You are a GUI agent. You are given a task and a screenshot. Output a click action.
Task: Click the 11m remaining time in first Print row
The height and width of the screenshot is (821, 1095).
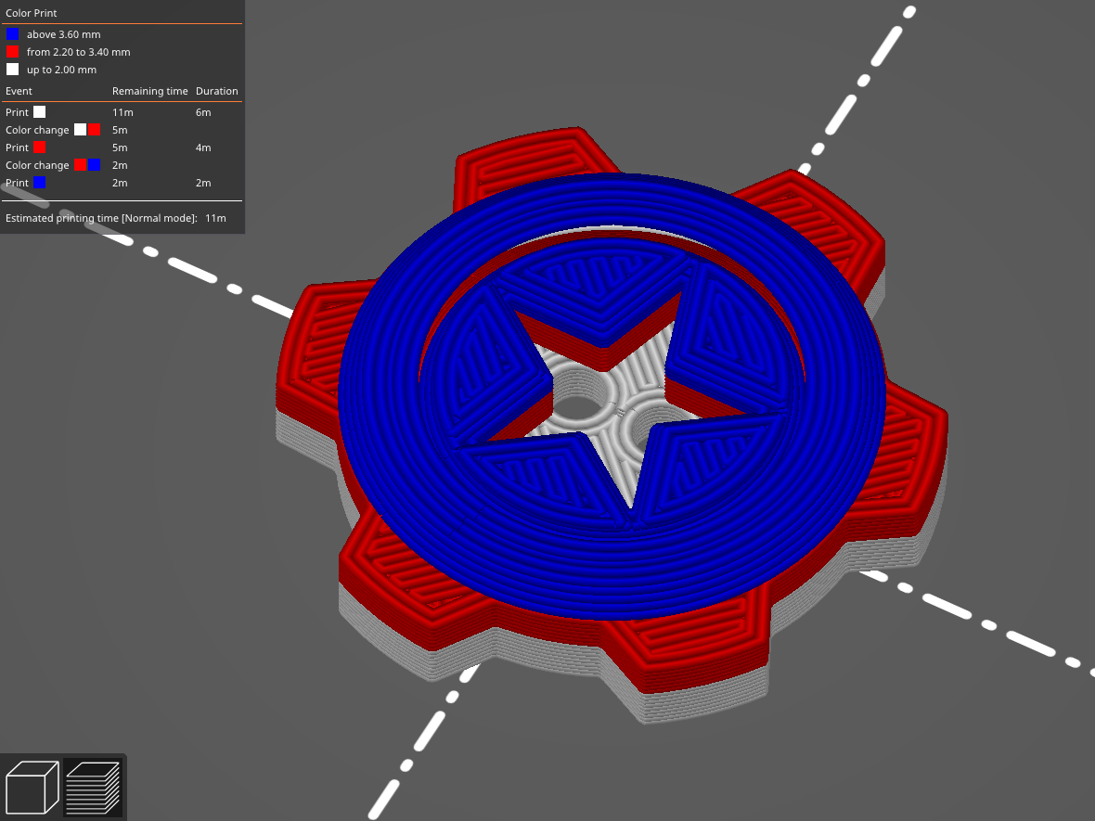point(122,112)
